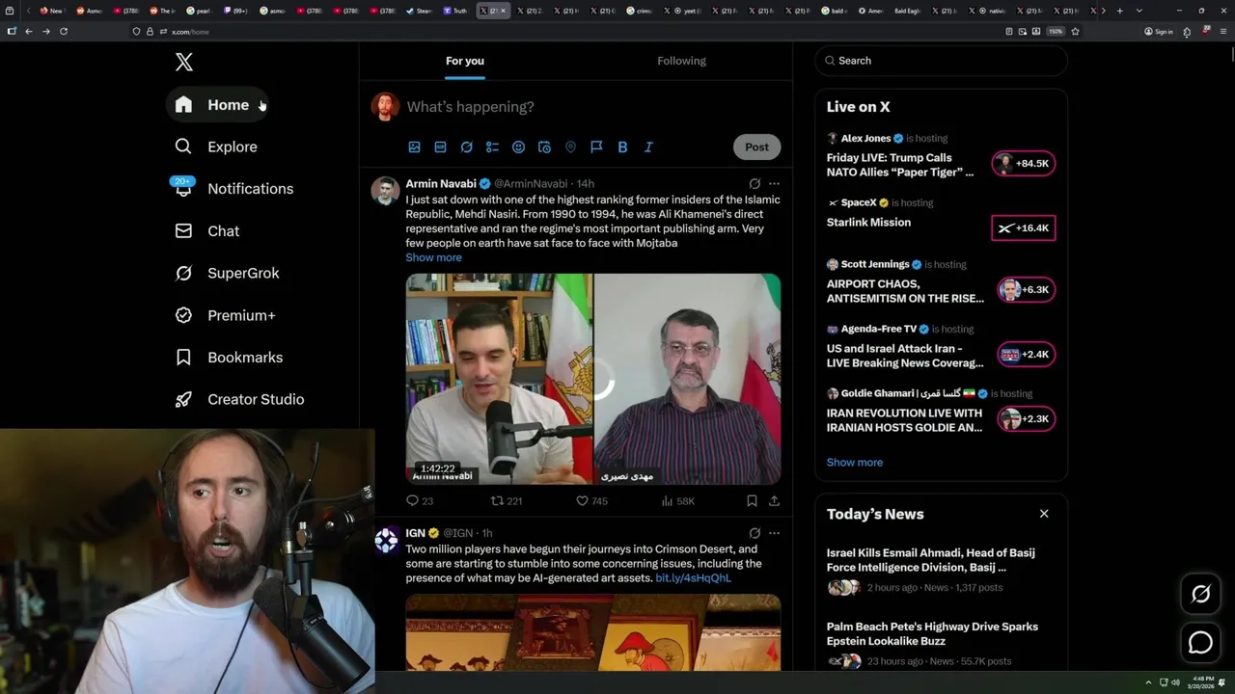Viewport: 1235px width, 694px height.
Task: Open Armin Navabi's profile avatar
Action: pos(386,190)
